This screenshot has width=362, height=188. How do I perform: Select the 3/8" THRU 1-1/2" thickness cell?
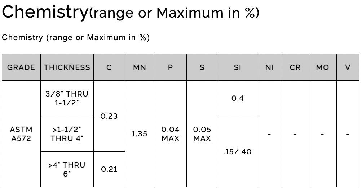[x=67, y=98]
